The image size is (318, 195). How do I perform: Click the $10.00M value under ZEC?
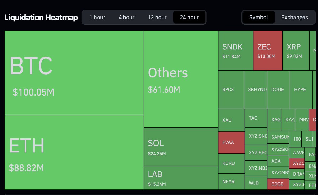(266, 56)
